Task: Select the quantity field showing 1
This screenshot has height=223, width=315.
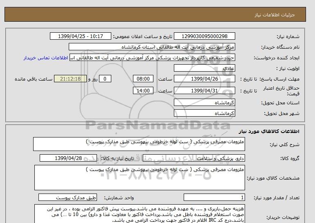Action: (x=214, y=197)
